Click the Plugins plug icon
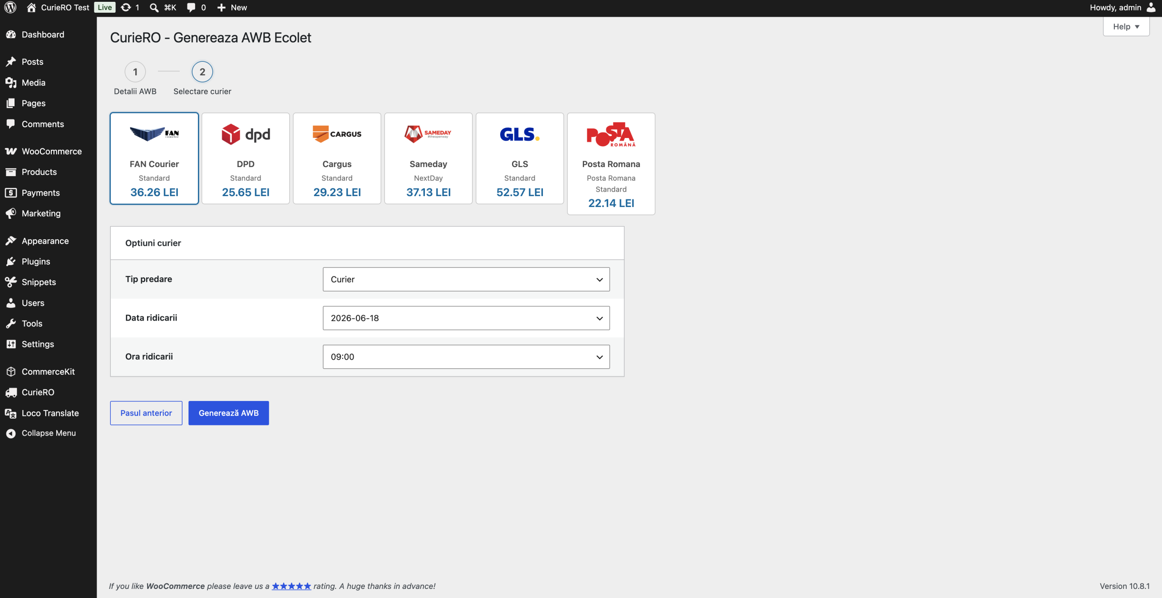The image size is (1162, 598). (11, 262)
